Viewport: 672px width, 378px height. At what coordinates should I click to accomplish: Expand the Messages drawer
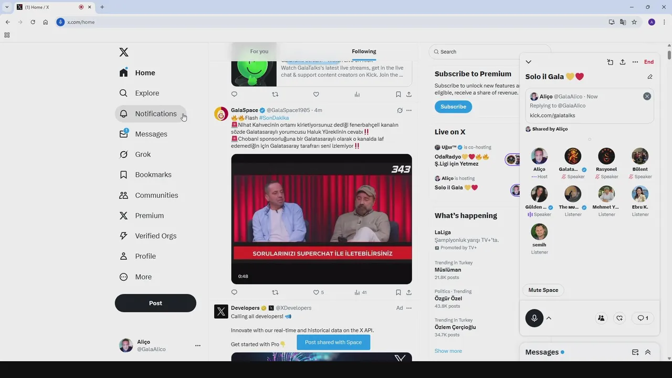648,352
